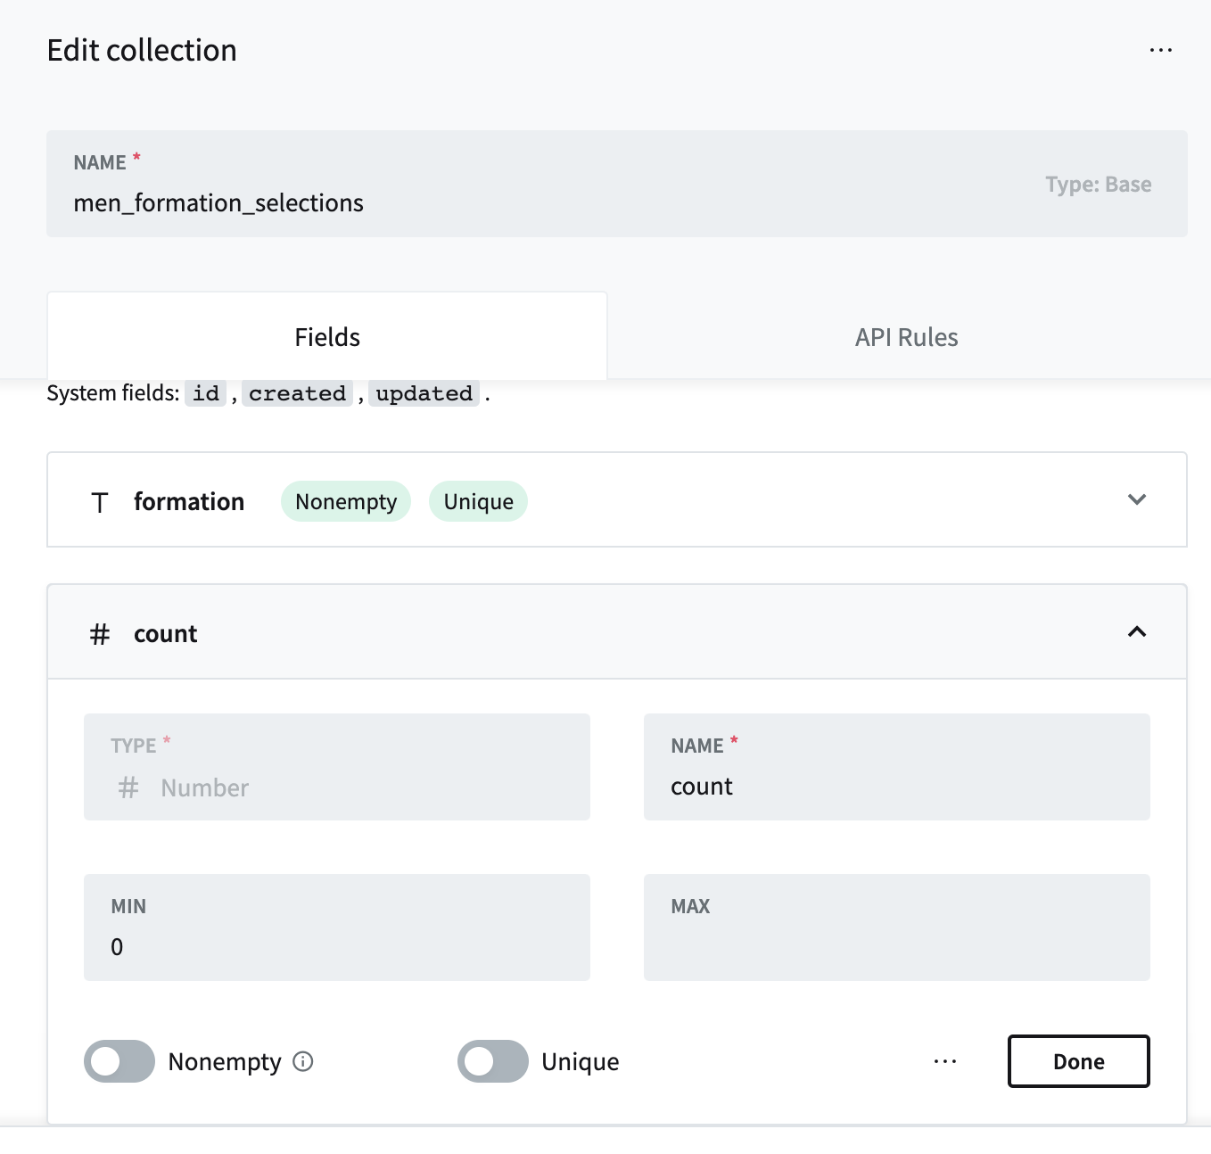The height and width of the screenshot is (1154, 1211).
Task: Click the Done button
Action: pos(1079,1061)
